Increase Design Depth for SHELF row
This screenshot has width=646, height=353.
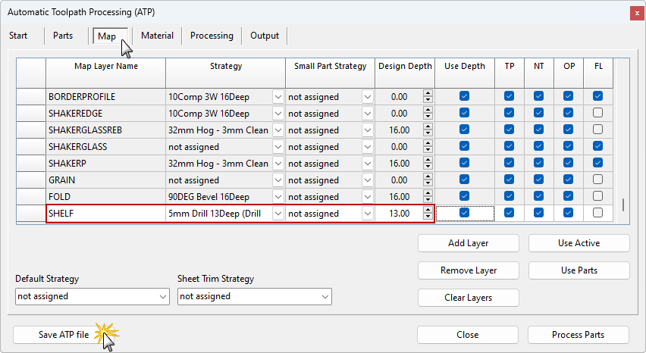pos(428,210)
